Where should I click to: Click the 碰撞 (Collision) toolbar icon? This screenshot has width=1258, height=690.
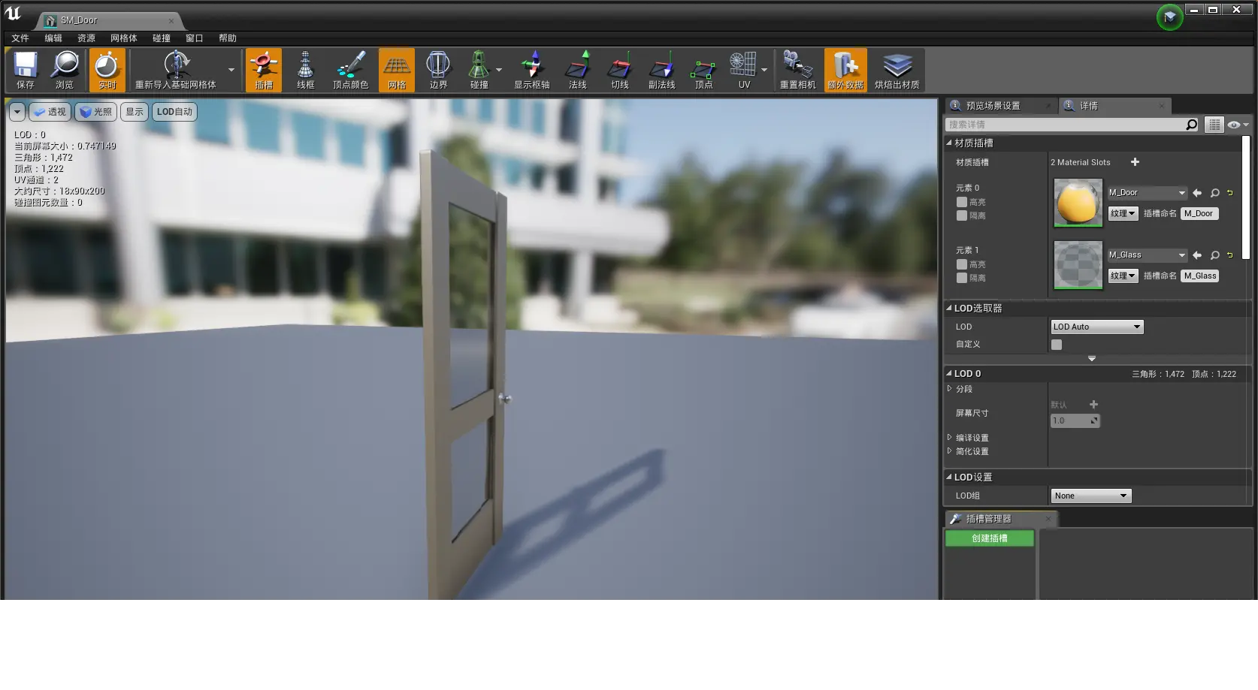click(x=479, y=71)
